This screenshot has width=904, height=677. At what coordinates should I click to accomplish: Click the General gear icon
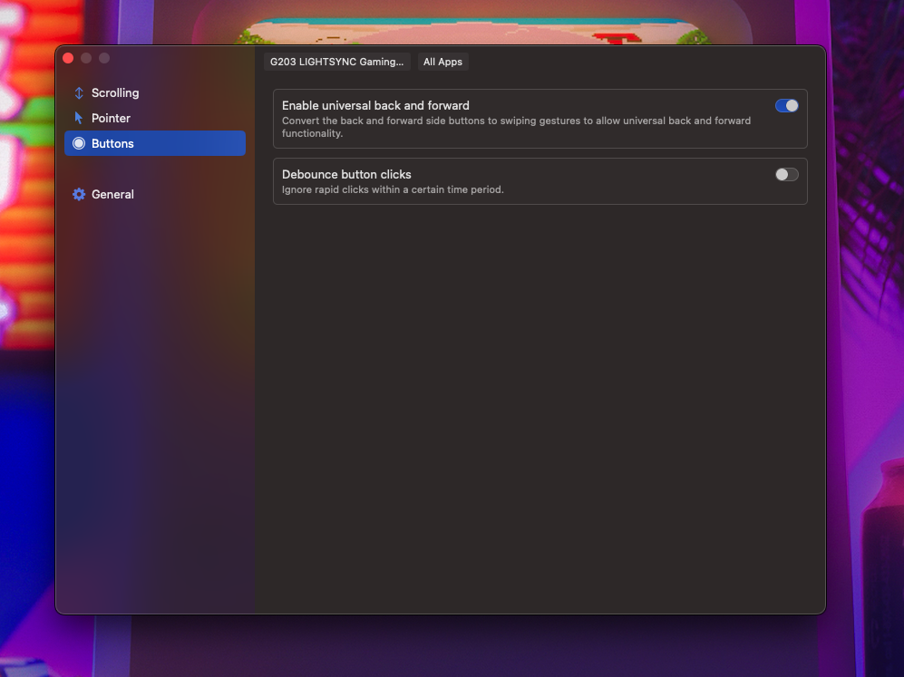coord(79,195)
